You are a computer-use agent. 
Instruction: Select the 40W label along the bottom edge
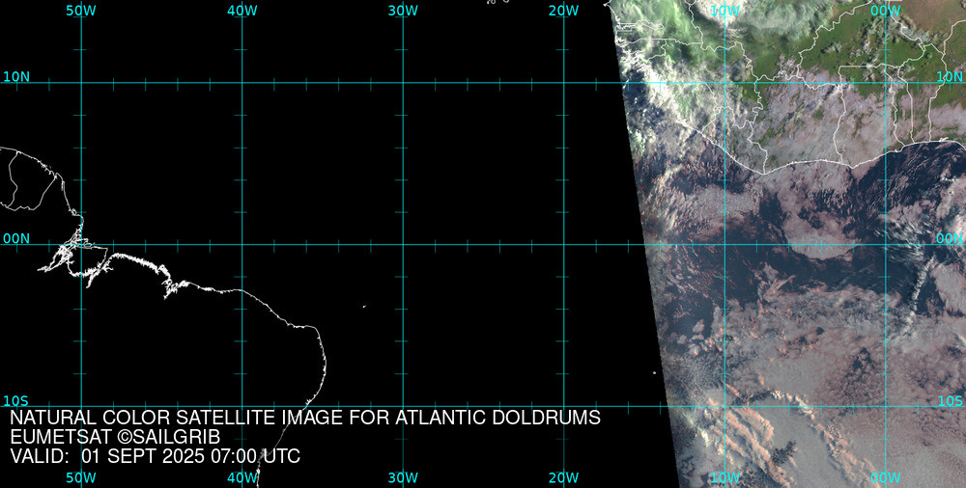pos(242,477)
